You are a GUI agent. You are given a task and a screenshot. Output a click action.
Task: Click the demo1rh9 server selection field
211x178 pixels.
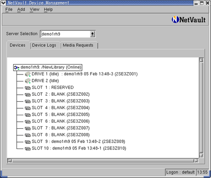coord(66,34)
